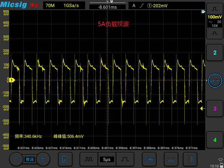This screenshot has height=168, width=224.
Task: Tap the 15:10 clock
Action: pos(214,166)
